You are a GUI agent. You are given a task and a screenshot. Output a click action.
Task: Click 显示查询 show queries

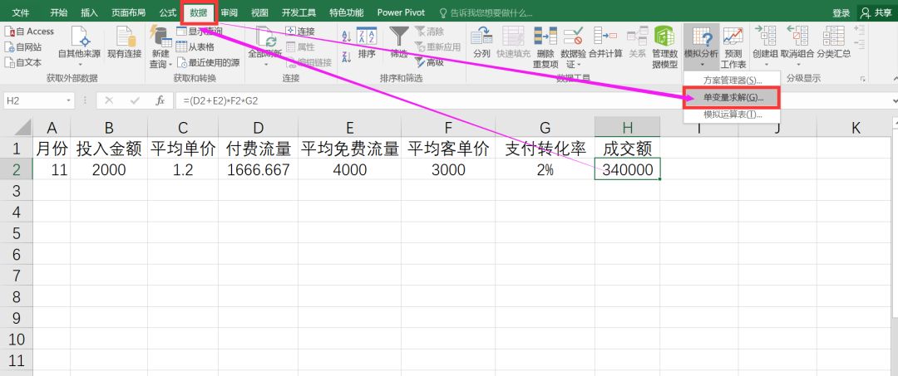(200, 32)
